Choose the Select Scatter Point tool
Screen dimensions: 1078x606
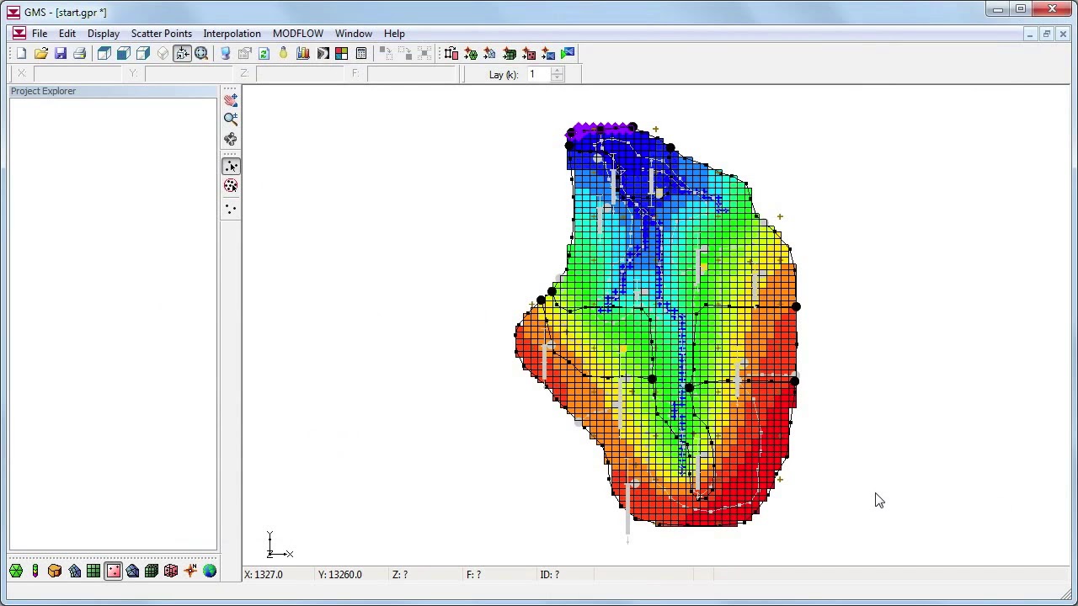click(231, 167)
